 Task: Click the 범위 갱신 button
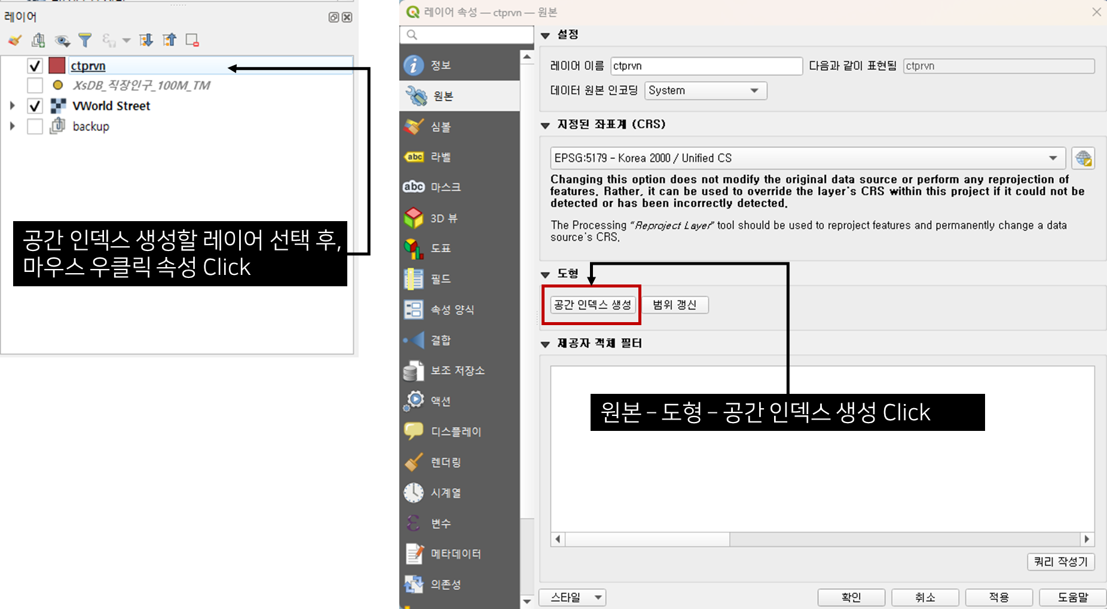click(x=675, y=305)
